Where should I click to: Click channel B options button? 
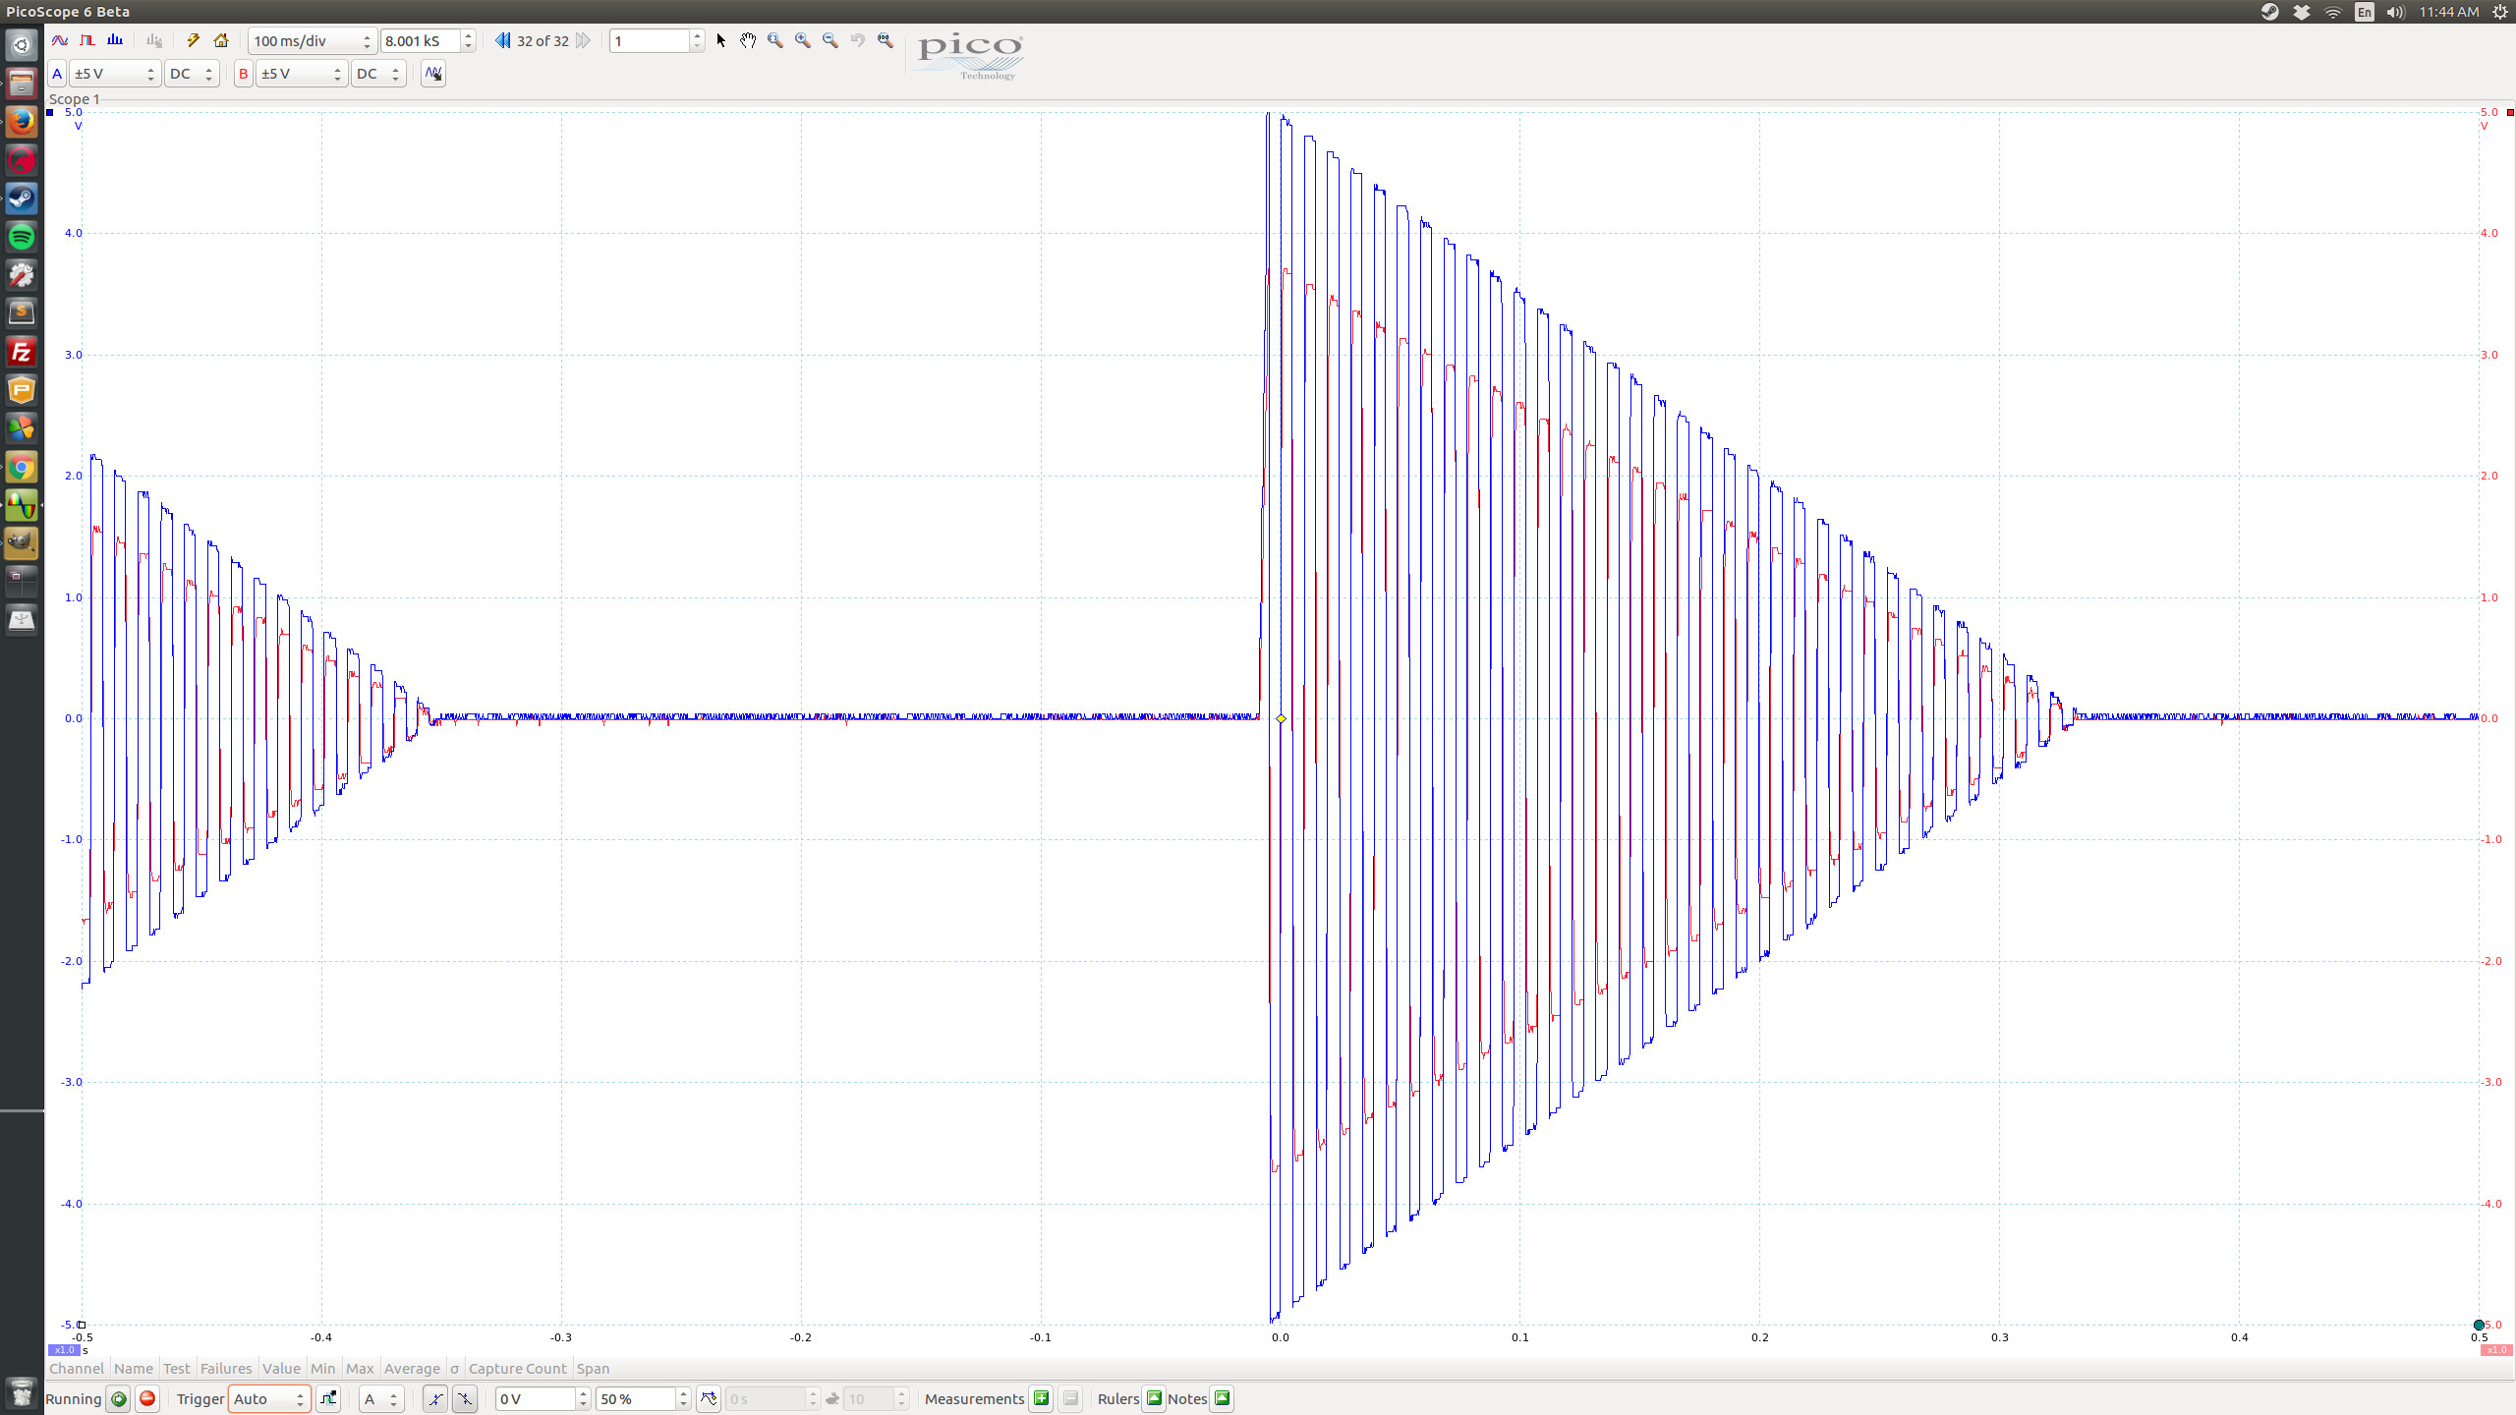[243, 74]
